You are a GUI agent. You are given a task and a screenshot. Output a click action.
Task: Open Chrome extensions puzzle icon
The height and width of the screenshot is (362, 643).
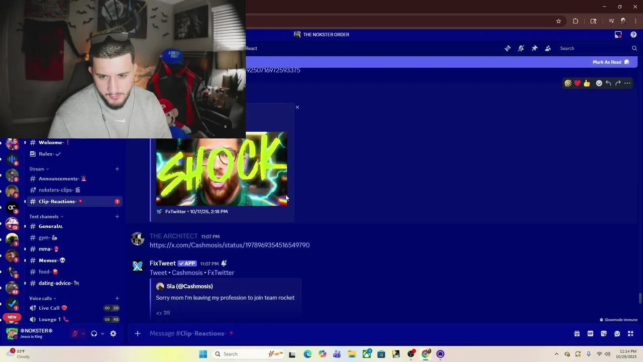(576, 21)
